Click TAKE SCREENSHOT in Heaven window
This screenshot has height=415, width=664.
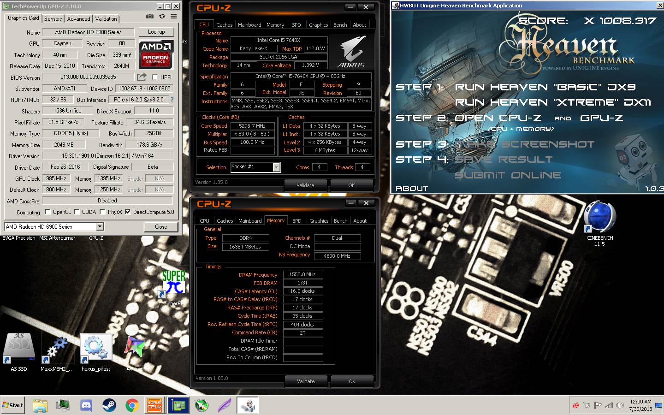pos(525,144)
